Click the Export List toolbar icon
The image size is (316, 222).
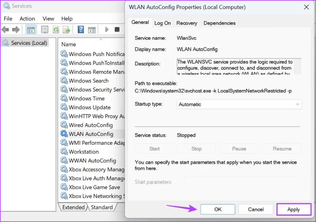[66, 30]
